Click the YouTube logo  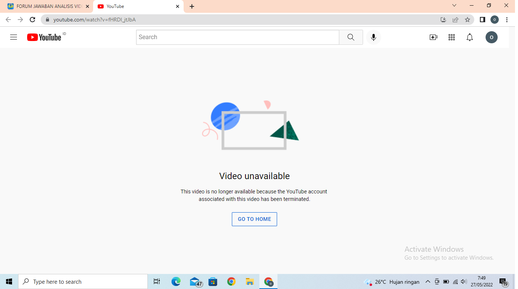point(44,37)
